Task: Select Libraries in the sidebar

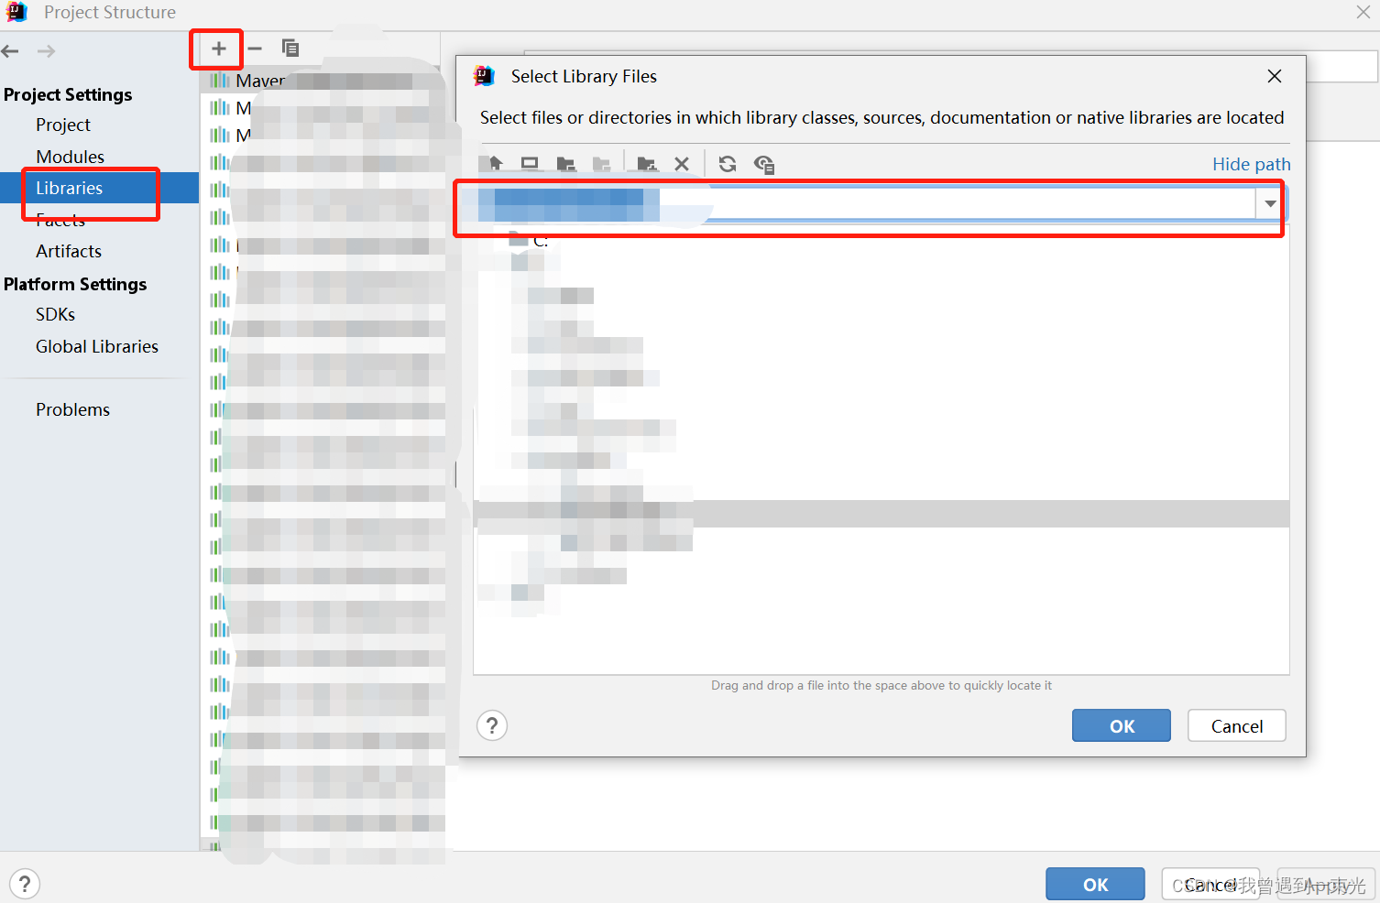Action: pyautogui.click(x=99, y=188)
